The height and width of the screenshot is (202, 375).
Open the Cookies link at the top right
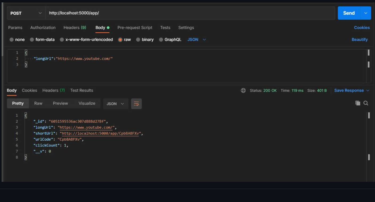pos(362,28)
